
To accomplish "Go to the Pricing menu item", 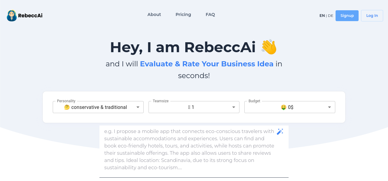I will [183, 14].
